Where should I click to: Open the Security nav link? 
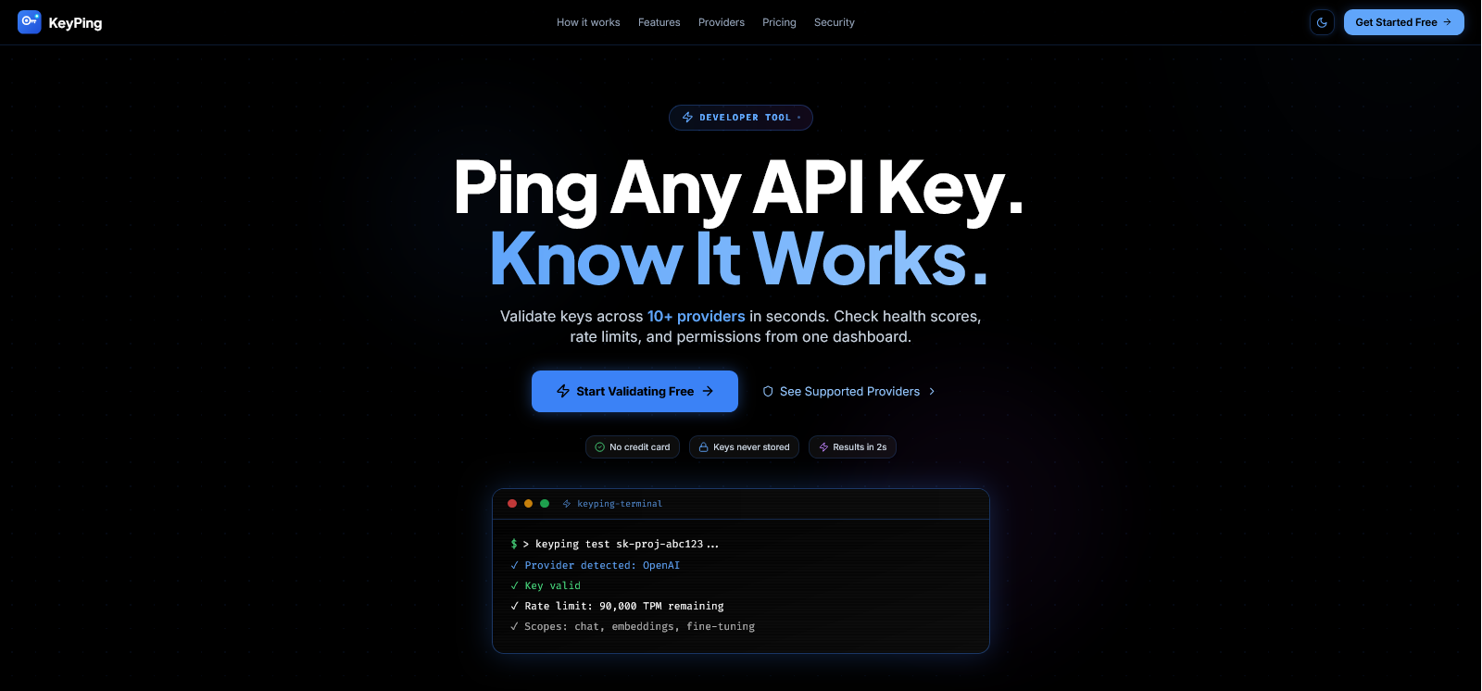pos(835,22)
